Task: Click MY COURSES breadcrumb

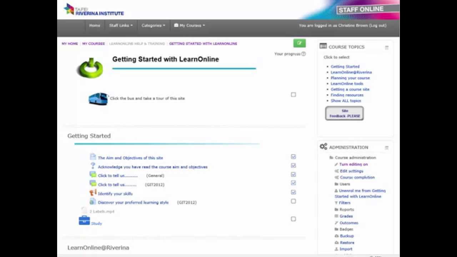Action: (x=94, y=44)
